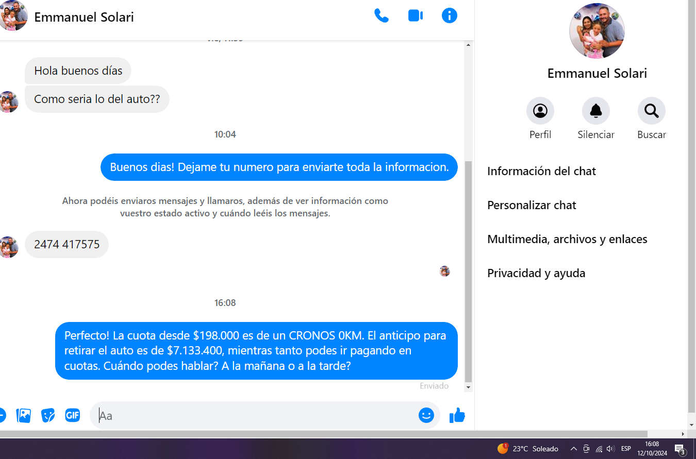Mute the conversation with the Silenciar bell
The image size is (696, 459).
coord(596,111)
